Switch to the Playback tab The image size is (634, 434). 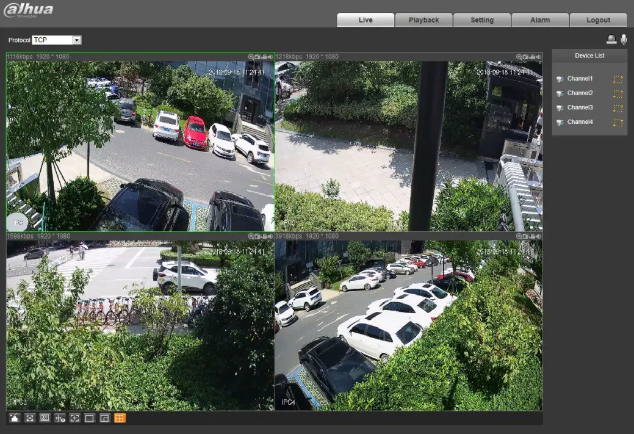[x=423, y=20]
